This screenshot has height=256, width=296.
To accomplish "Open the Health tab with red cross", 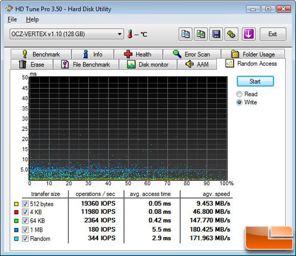I will [x=138, y=54].
